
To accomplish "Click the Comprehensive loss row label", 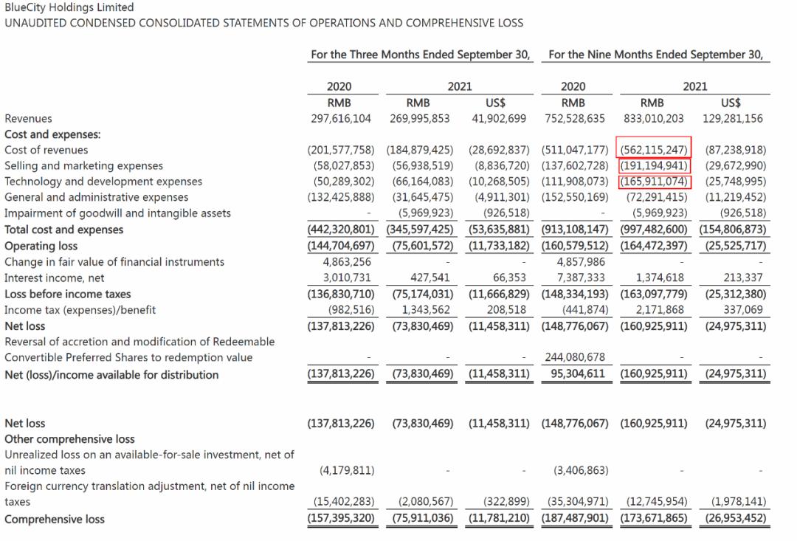I will click(x=55, y=520).
